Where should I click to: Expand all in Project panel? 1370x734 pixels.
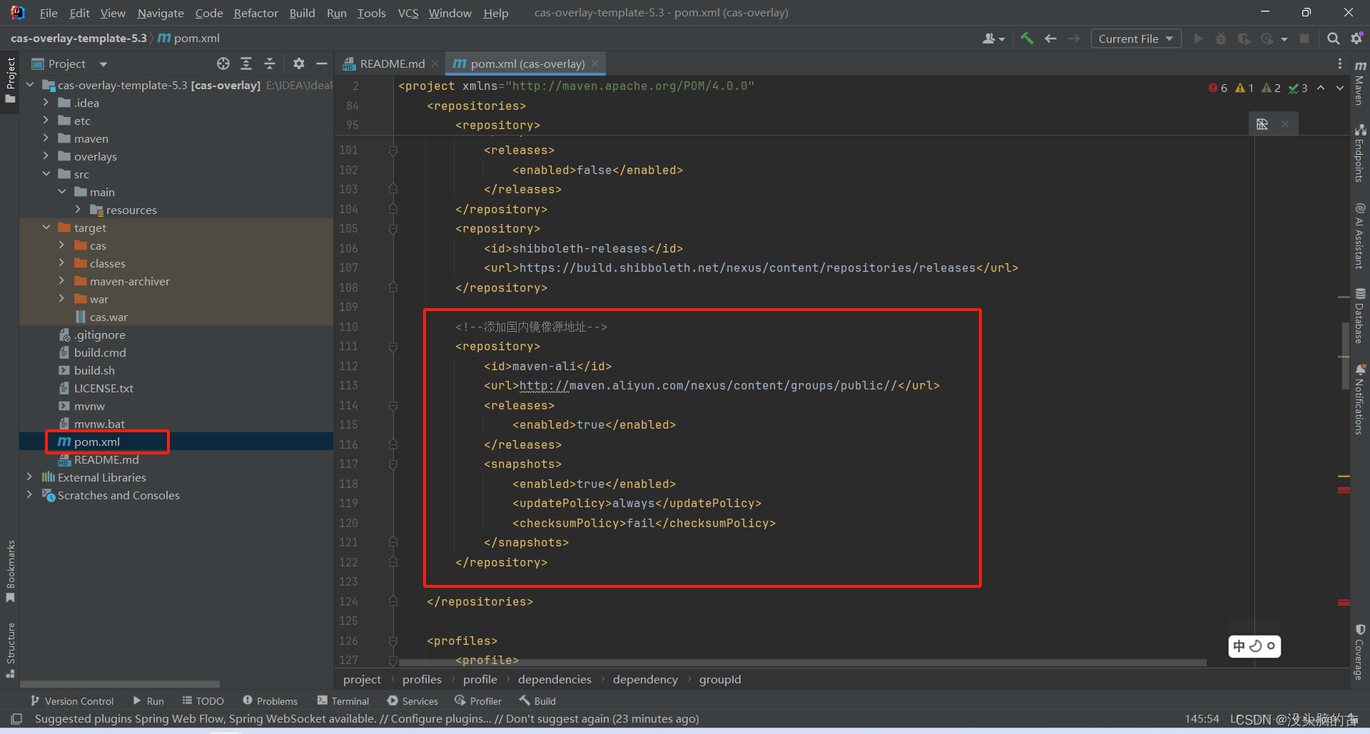pyautogui.click(x=246, y=63)
